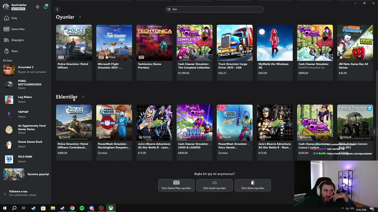
Task: Click Tüm bulut oyunları button
Action: [214, 185]
